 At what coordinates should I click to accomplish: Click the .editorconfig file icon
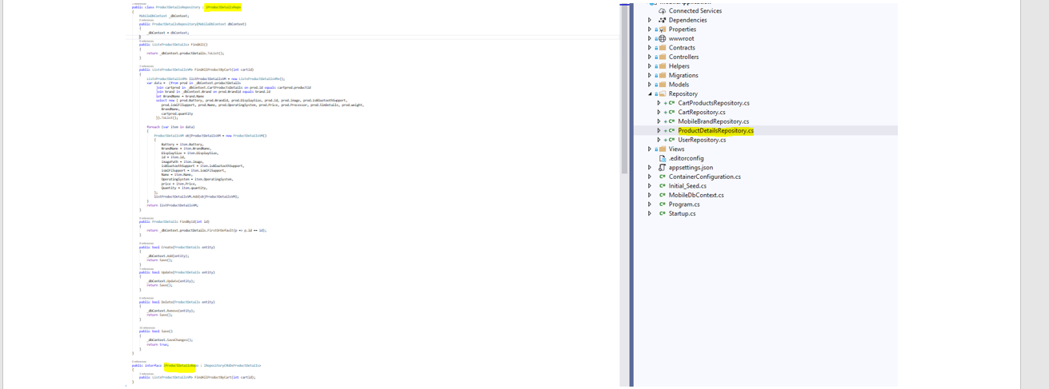click(663, 158)
